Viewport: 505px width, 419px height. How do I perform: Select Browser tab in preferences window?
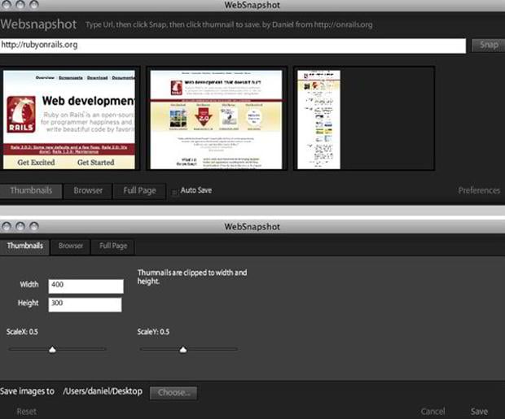coord(71,246)
